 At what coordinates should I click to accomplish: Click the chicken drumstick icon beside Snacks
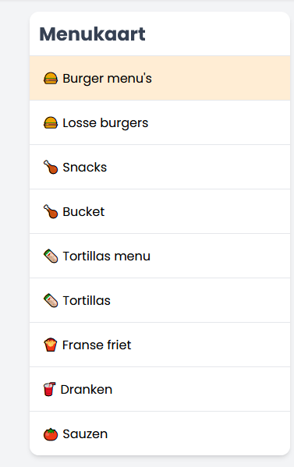51,168
